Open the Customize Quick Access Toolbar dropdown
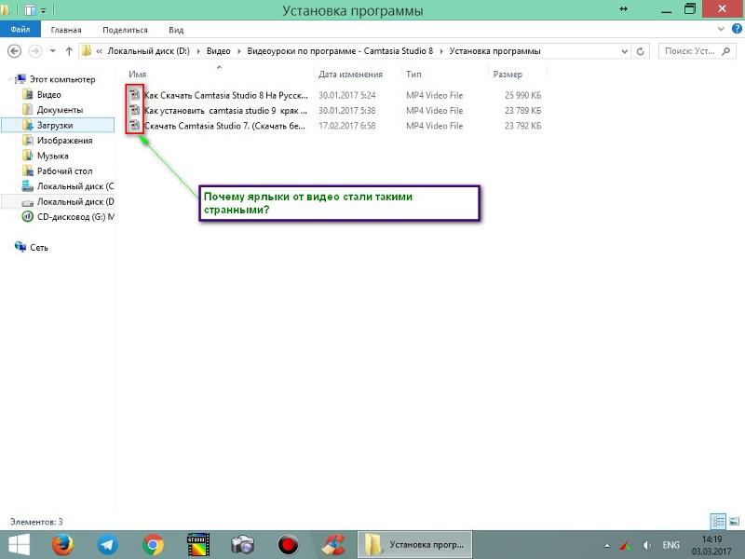The height and width of the screenshot is (559, 745). [x=43, y=10]
